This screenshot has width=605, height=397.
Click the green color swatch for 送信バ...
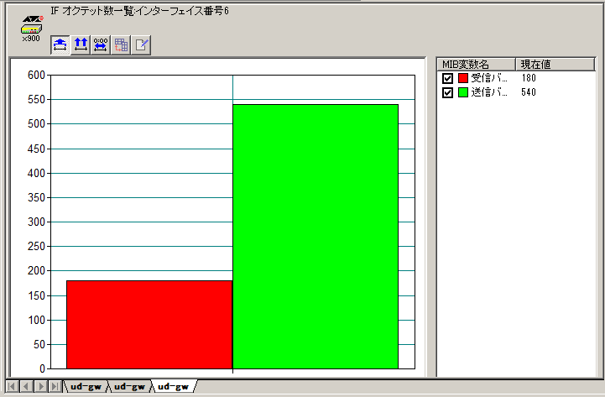pyautogui.click(x=463, y=92)
